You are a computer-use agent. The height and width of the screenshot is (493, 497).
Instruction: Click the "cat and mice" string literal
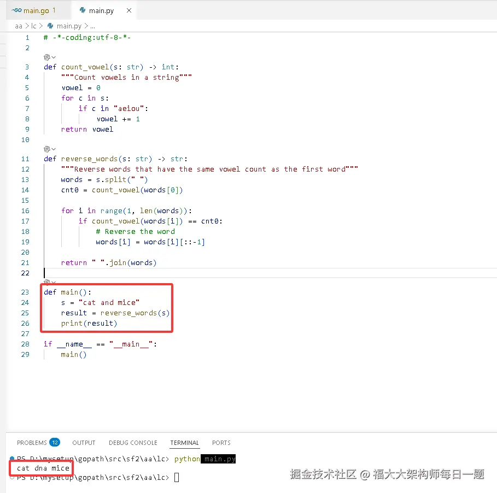[109, 303]
